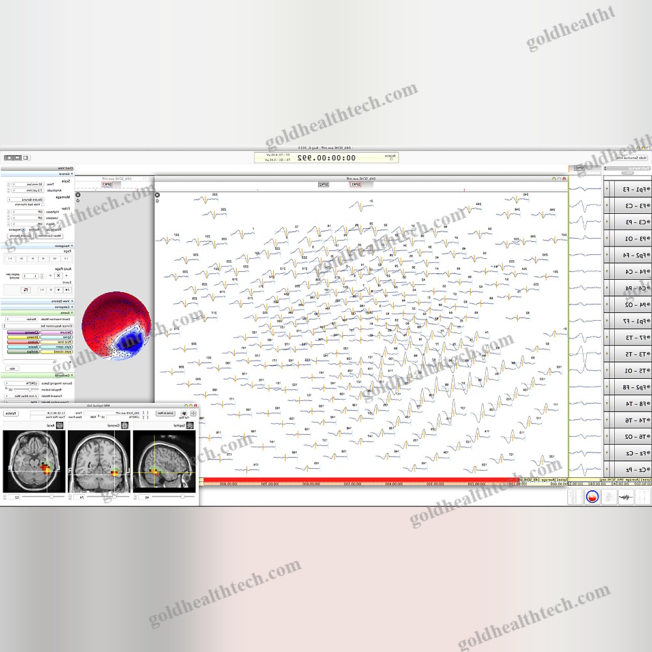
Task: Stop Auto Page with the X button
Action: (59, 276)
